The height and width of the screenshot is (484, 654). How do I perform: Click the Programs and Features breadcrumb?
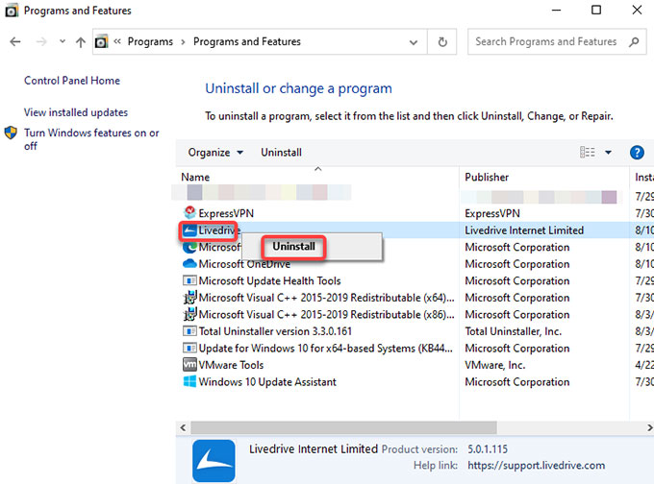247,41
